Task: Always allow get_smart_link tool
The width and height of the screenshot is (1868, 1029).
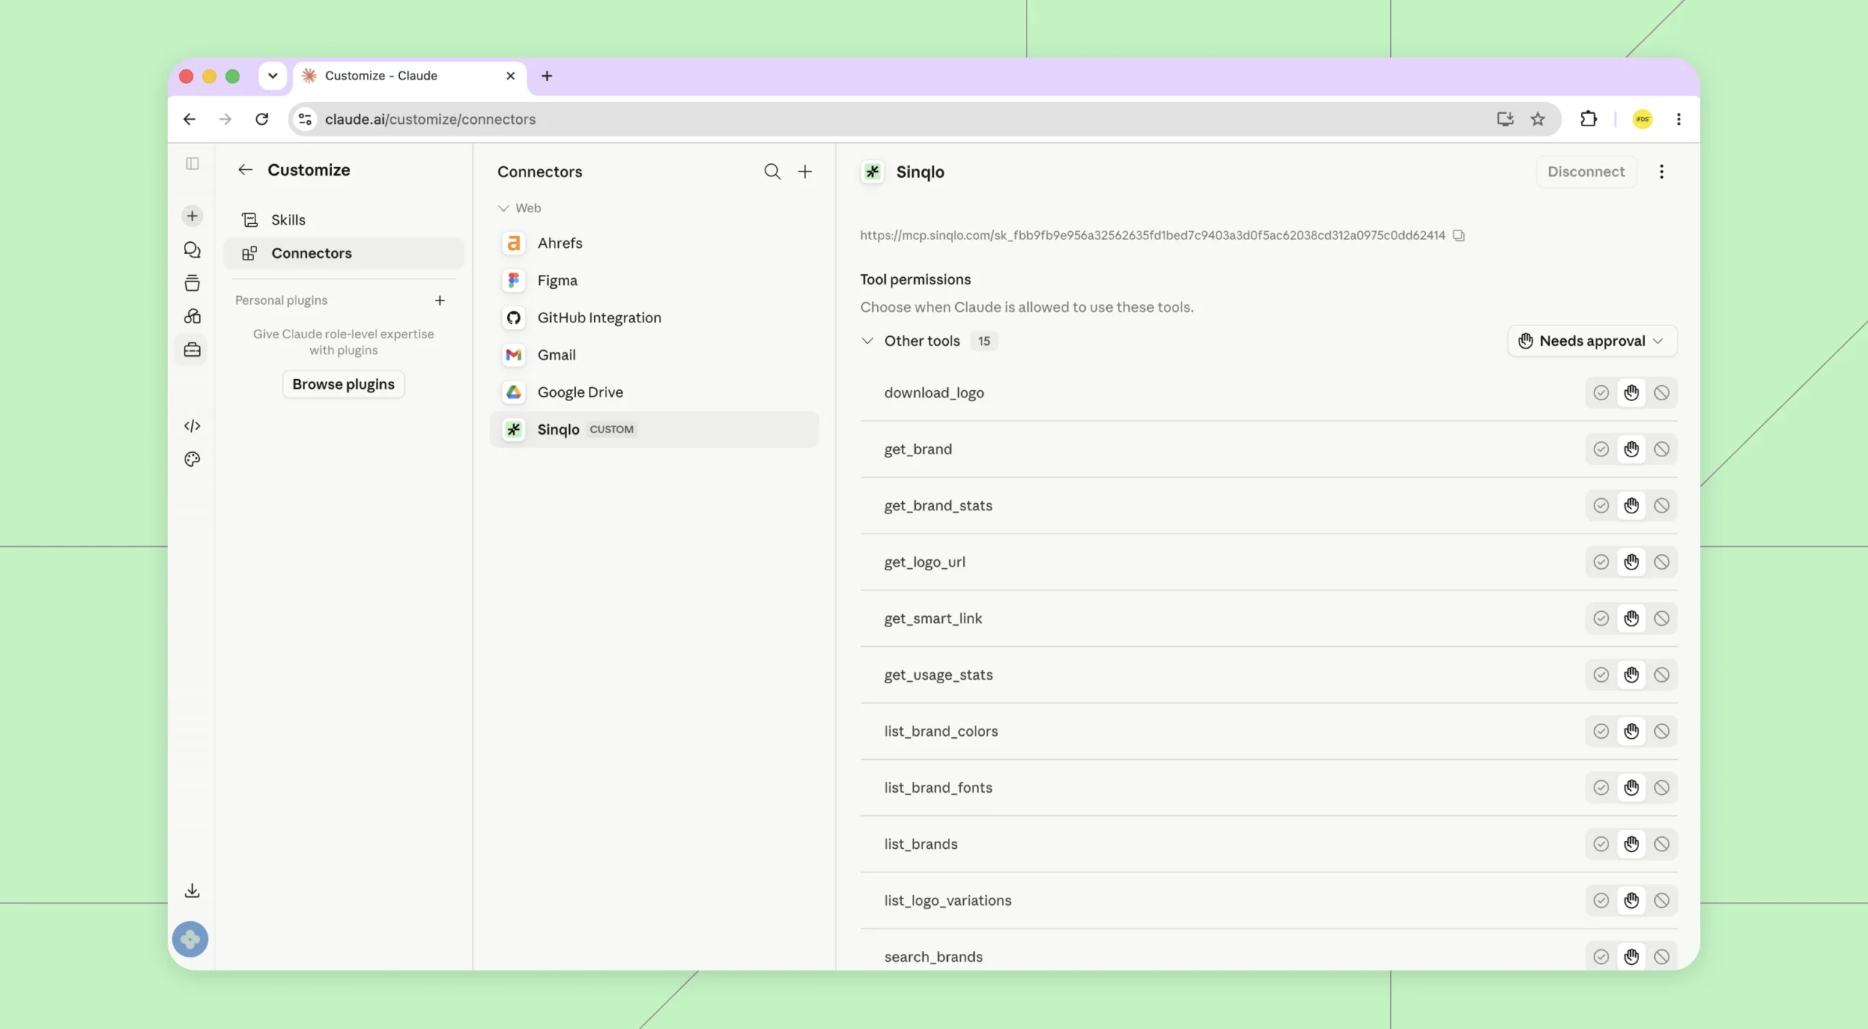Action: pyautogui.click(x=1601, y=618)
